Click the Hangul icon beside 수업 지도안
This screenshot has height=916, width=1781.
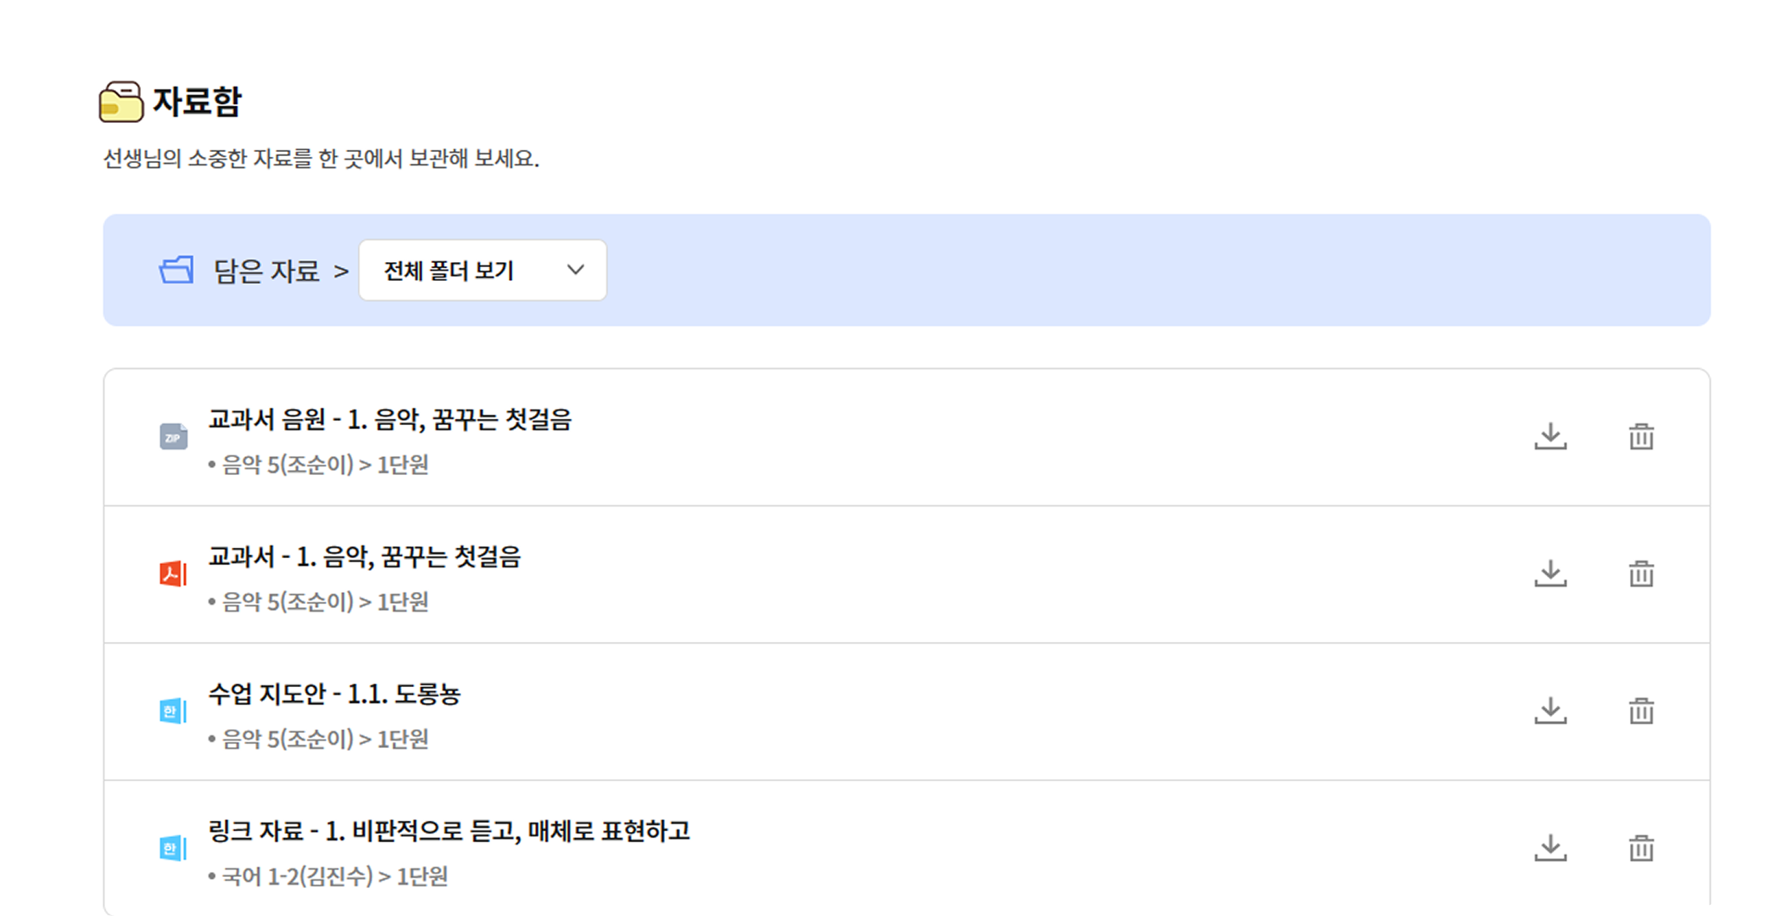pos(173,711)
